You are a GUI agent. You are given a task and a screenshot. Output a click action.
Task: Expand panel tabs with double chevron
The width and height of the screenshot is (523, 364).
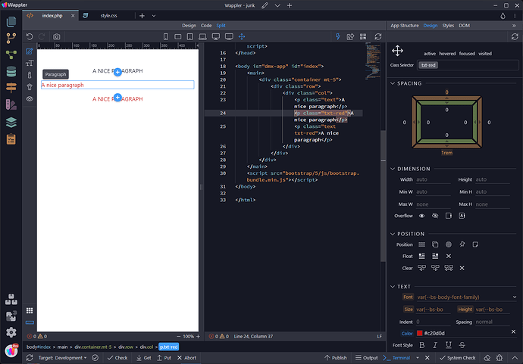click(x=514, y=26)
